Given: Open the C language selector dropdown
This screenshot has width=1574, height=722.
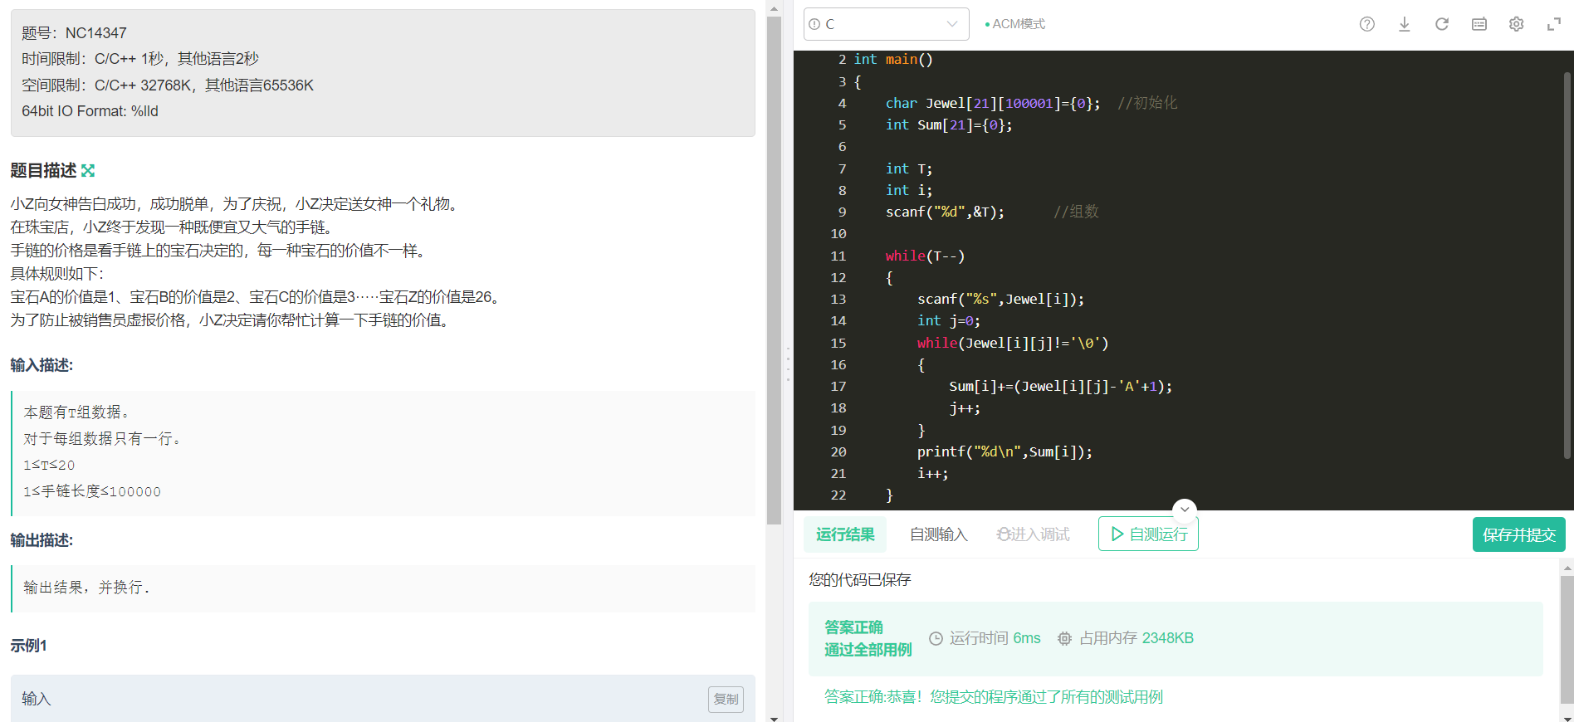Looking at the screenshot, I should 886,24.
